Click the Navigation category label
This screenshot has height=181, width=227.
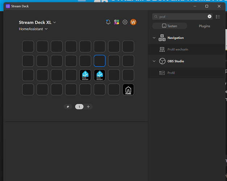(x=176, y=38)
